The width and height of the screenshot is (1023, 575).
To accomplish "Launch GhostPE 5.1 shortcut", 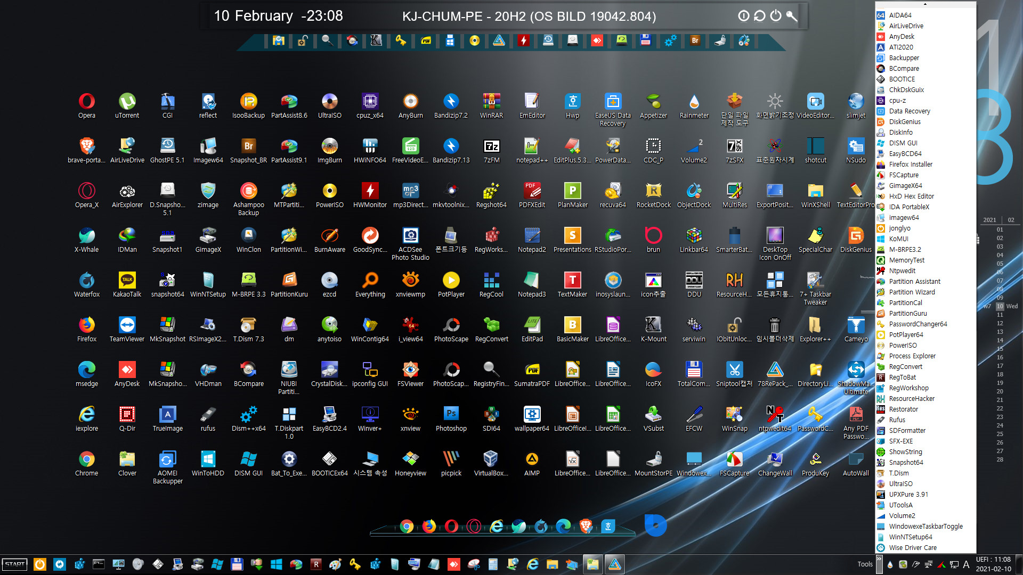I will [x=167, y=150].
